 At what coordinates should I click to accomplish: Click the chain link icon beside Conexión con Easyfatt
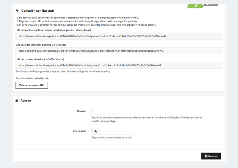(x=17, y=10)
